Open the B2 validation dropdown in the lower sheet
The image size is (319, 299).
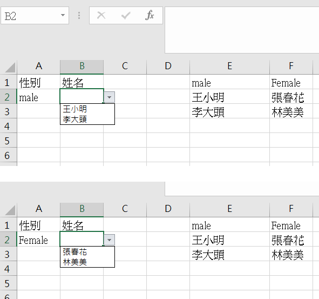(109, 240)
